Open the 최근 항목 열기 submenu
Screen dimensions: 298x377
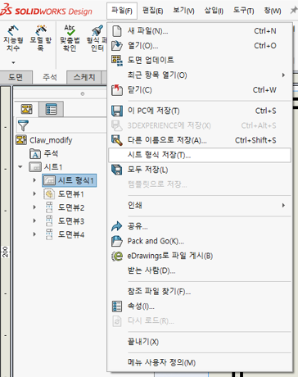coord(200,75)
